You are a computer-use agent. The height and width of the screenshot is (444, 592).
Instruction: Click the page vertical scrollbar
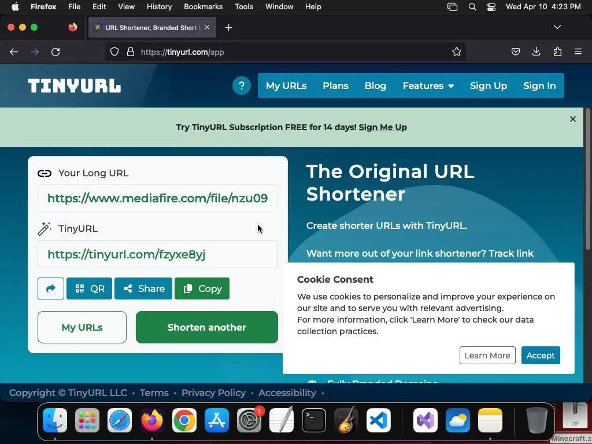(587, 179)
